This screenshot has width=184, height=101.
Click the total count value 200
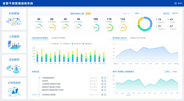point(88,14)
